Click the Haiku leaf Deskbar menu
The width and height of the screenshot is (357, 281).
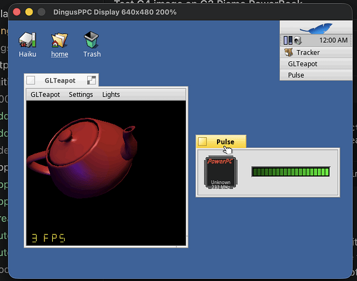coord(316,28)
